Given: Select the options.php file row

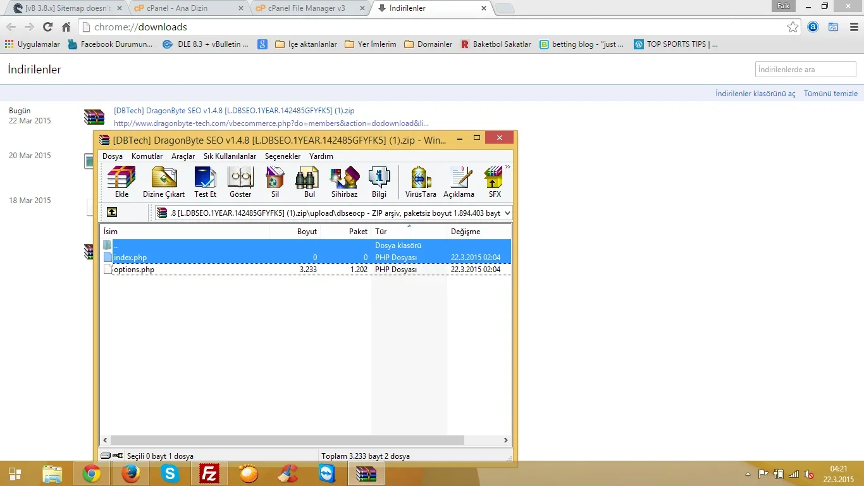Looking at the screenshot, I should [x=305, y=270].
